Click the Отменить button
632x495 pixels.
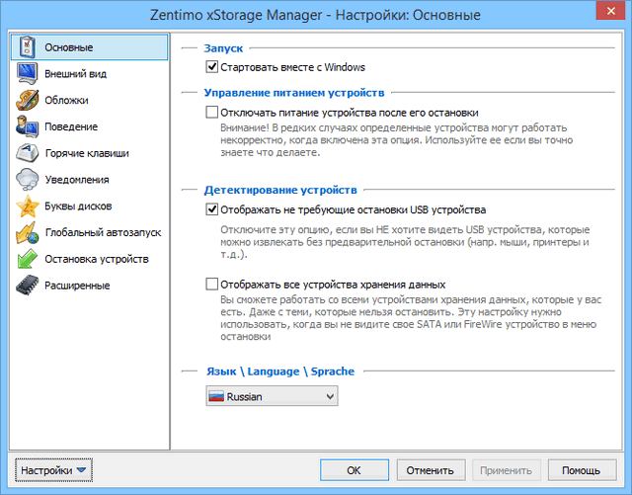(x=431, y=470)
